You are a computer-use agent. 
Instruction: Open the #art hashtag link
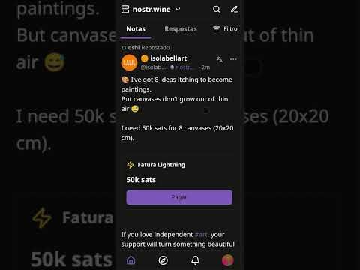click(x=201, y=235)
